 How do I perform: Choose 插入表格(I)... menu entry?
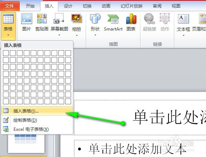click(x=37, y=111)
